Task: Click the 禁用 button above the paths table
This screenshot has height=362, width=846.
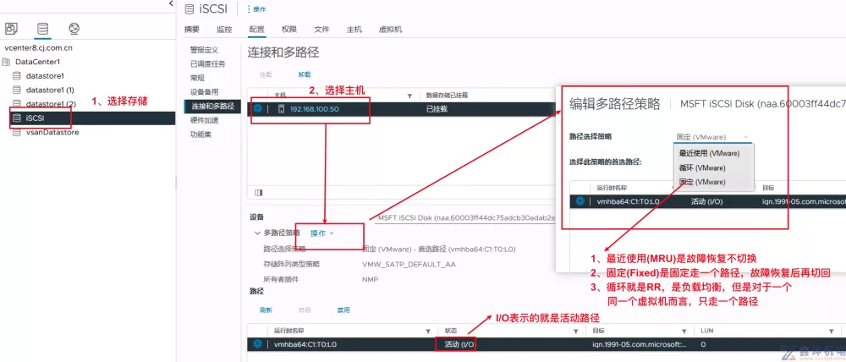Action: coord(343,310)
